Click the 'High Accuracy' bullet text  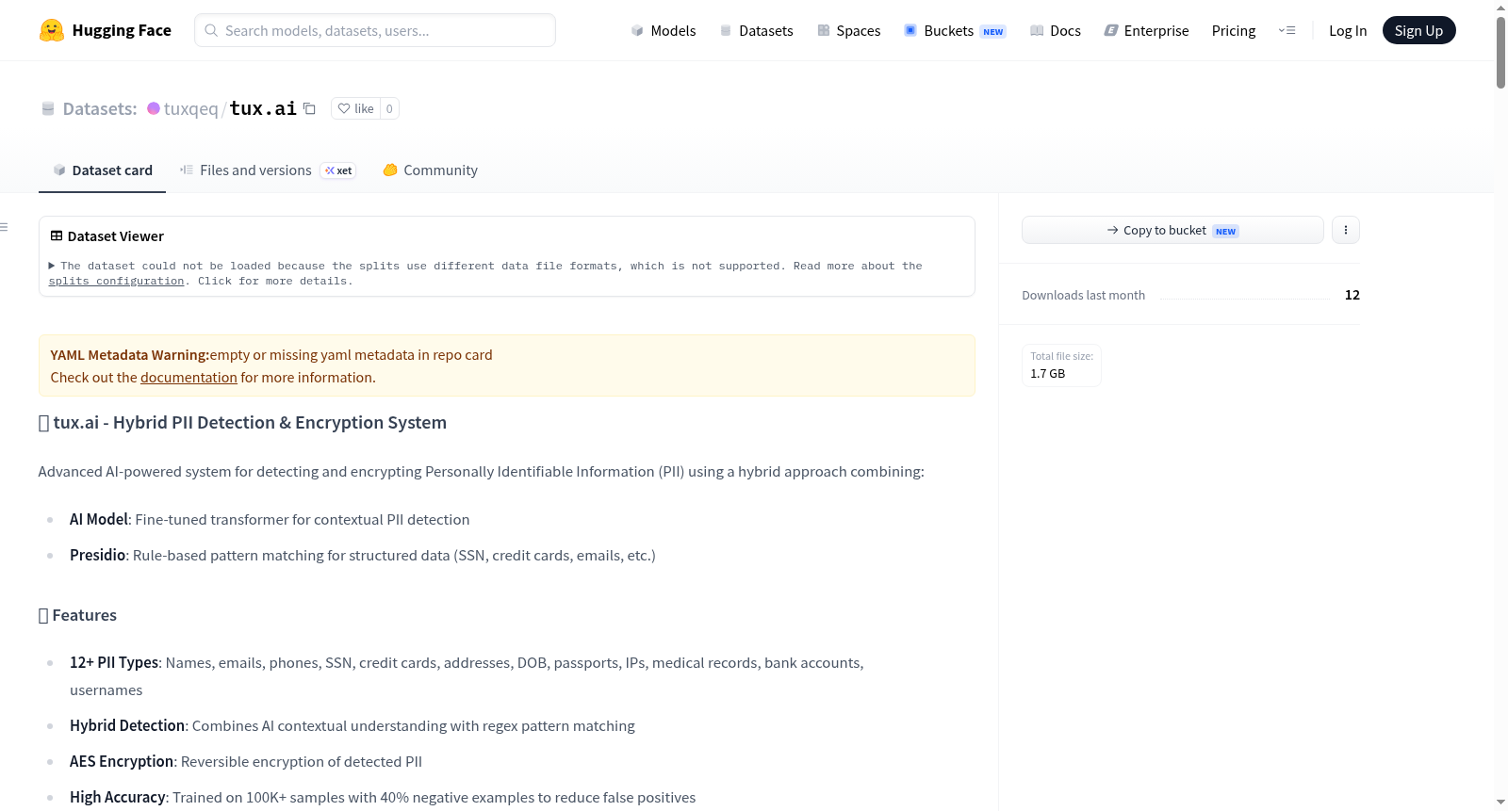(383, 798)
